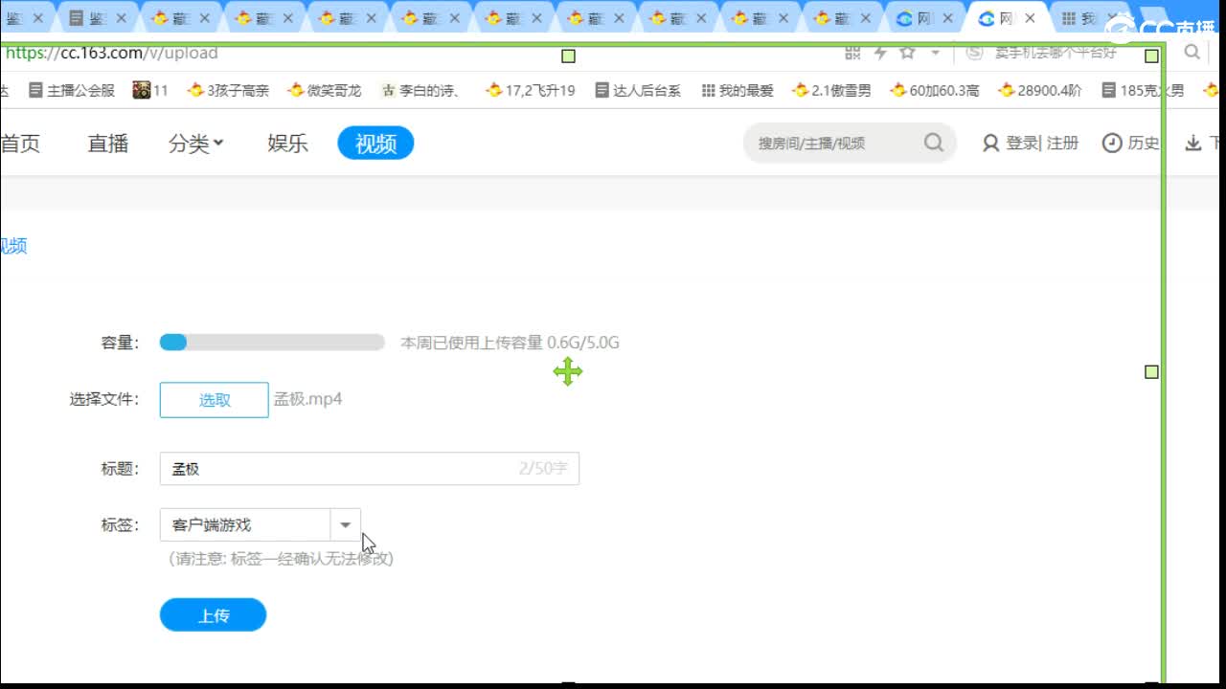
Task: Open the 60加60.3高 bookmark
Action: coord(935,90)
